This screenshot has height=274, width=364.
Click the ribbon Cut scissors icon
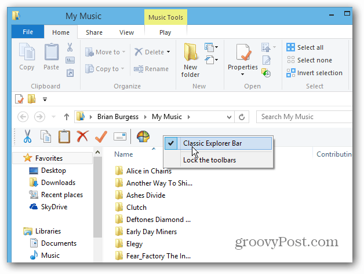(70, 47)
